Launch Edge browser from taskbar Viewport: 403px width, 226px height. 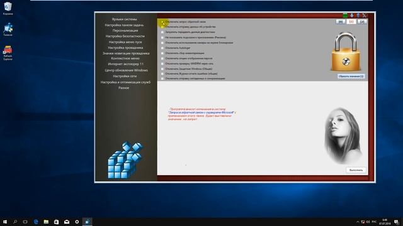pyautogui.click(x=36, y=222)
